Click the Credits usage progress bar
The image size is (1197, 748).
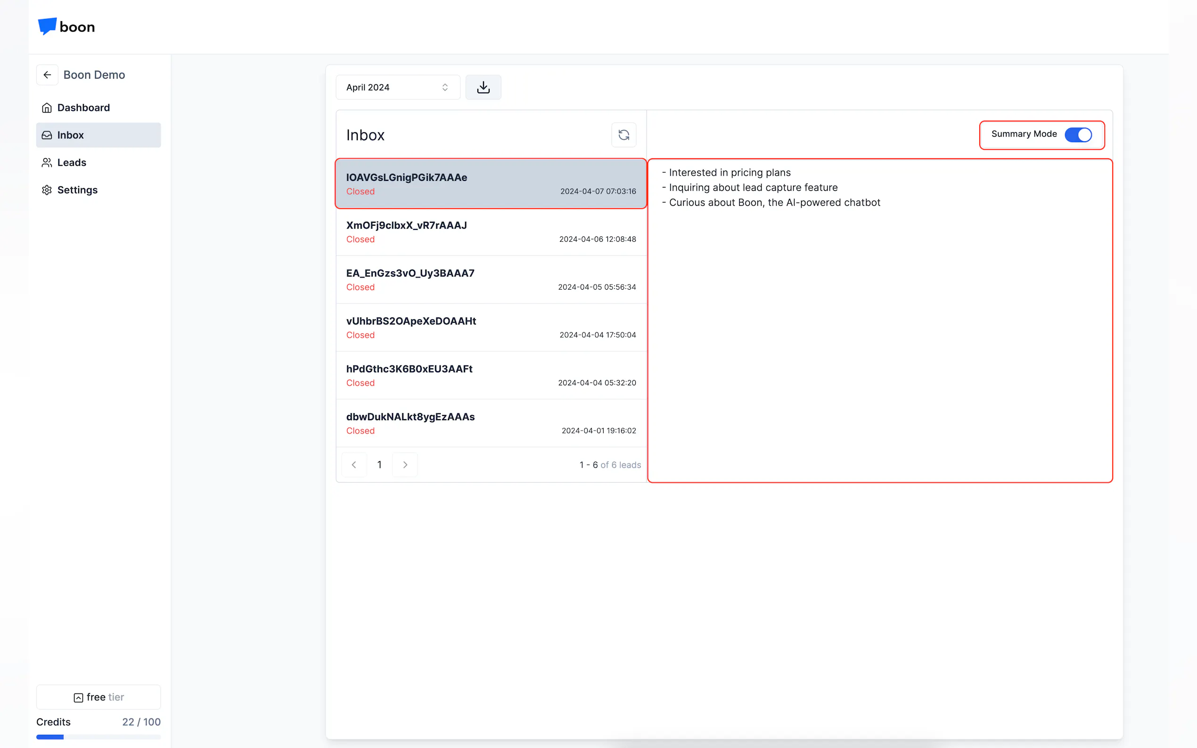pos(98,737)
